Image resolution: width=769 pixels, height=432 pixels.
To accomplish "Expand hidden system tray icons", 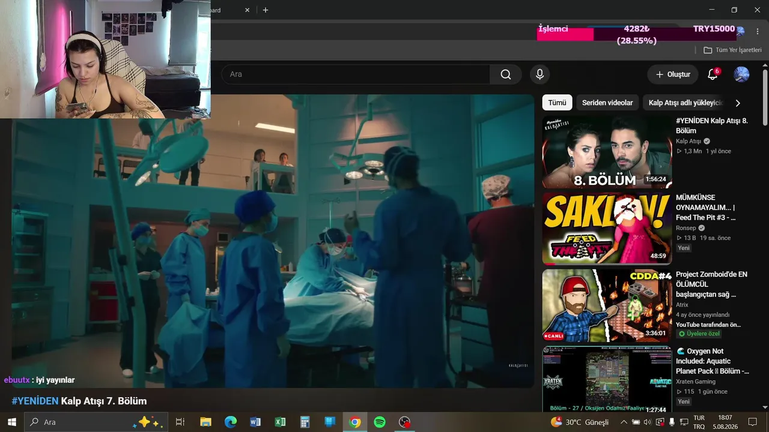I will tap(624, 422).
